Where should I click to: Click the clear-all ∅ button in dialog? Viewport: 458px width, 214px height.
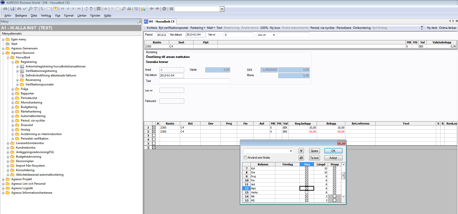tap(301, 158)
